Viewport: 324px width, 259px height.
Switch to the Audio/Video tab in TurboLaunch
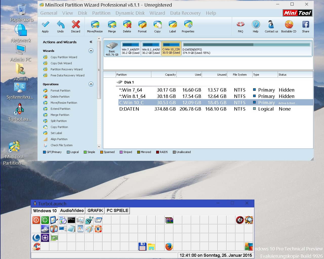pyautogui.click(x=72, y=211)
